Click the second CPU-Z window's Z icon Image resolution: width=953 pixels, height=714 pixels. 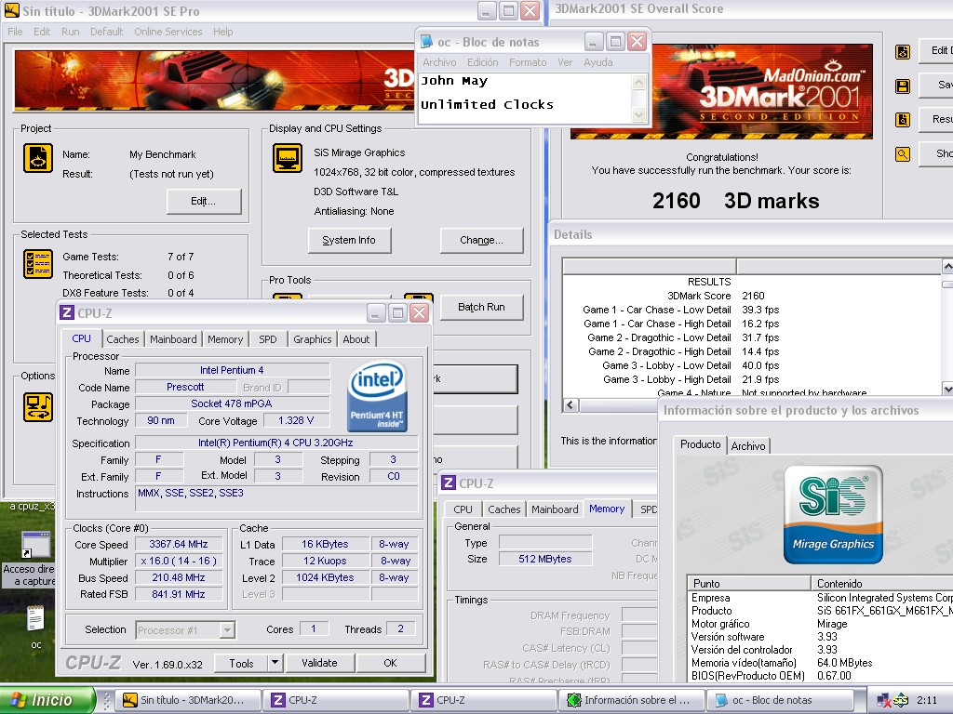(x=449, y=483)
